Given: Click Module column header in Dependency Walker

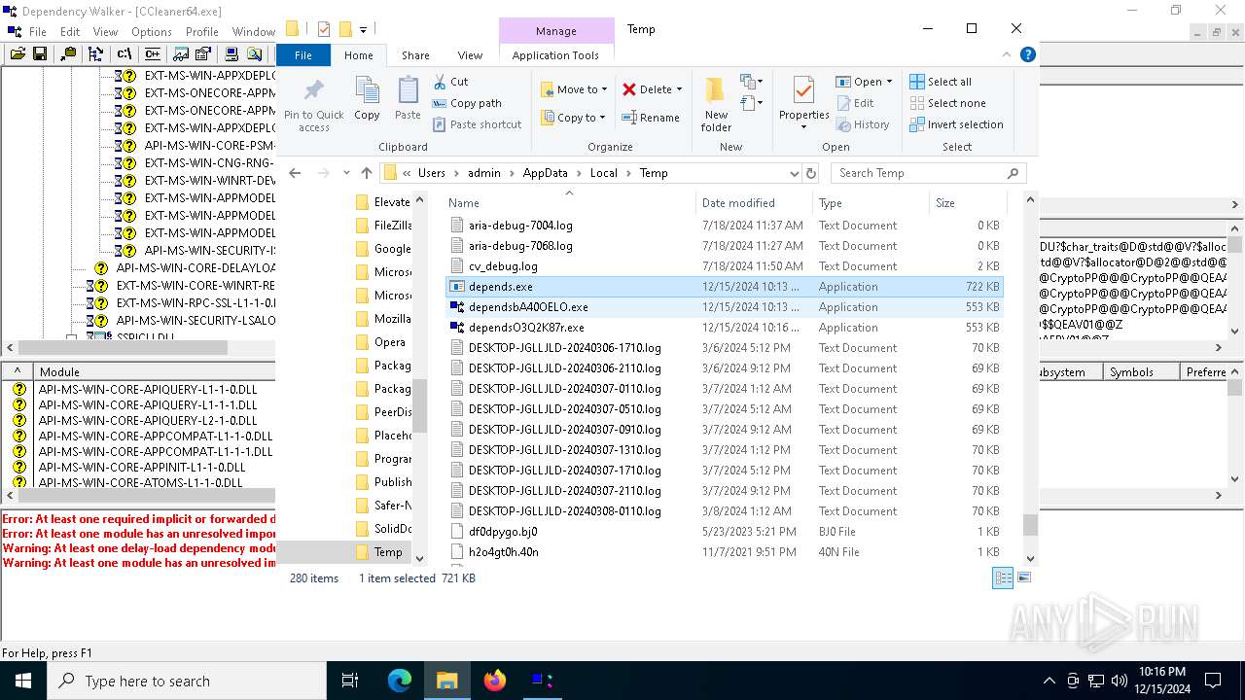Looking at the screenshot, I should pos(154,372).
